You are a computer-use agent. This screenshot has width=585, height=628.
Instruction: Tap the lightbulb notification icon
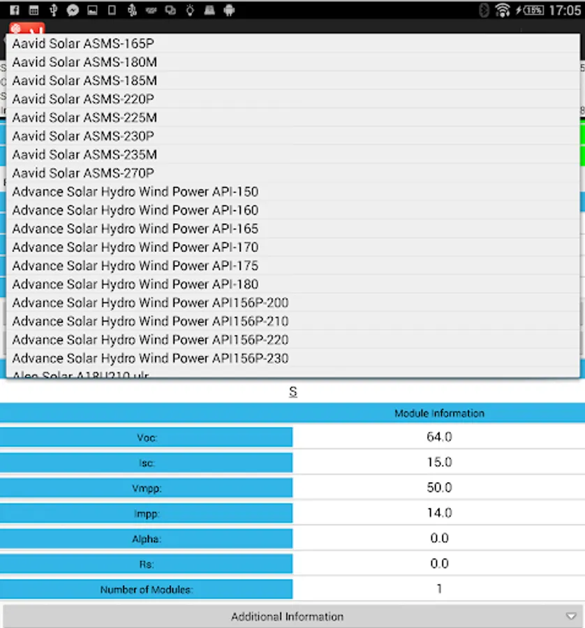tap(190, 10)
